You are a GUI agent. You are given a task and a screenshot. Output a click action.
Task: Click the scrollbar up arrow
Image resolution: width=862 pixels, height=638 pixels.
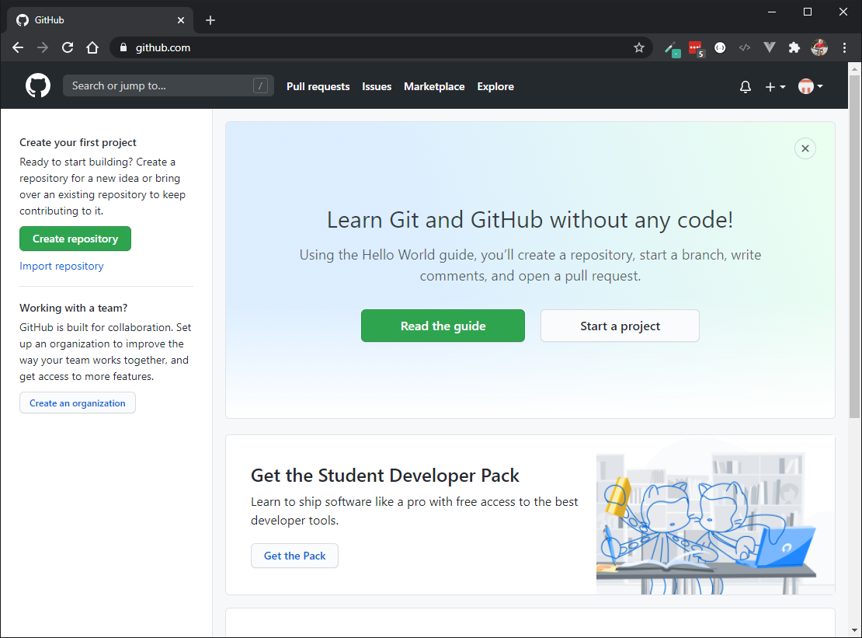[854, 68]
